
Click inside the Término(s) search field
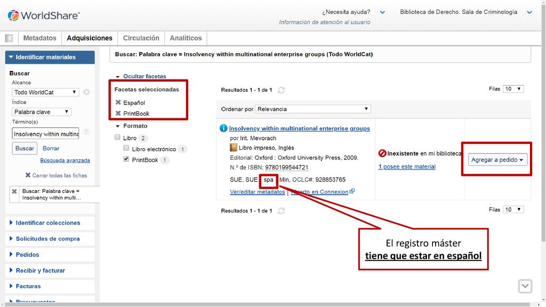(x=46, y=134)
